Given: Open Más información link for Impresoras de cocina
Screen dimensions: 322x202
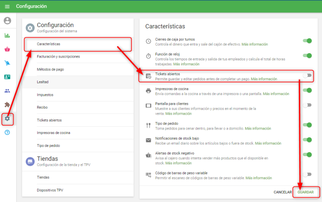Looking at the screenshot, I should click(276, 94).
